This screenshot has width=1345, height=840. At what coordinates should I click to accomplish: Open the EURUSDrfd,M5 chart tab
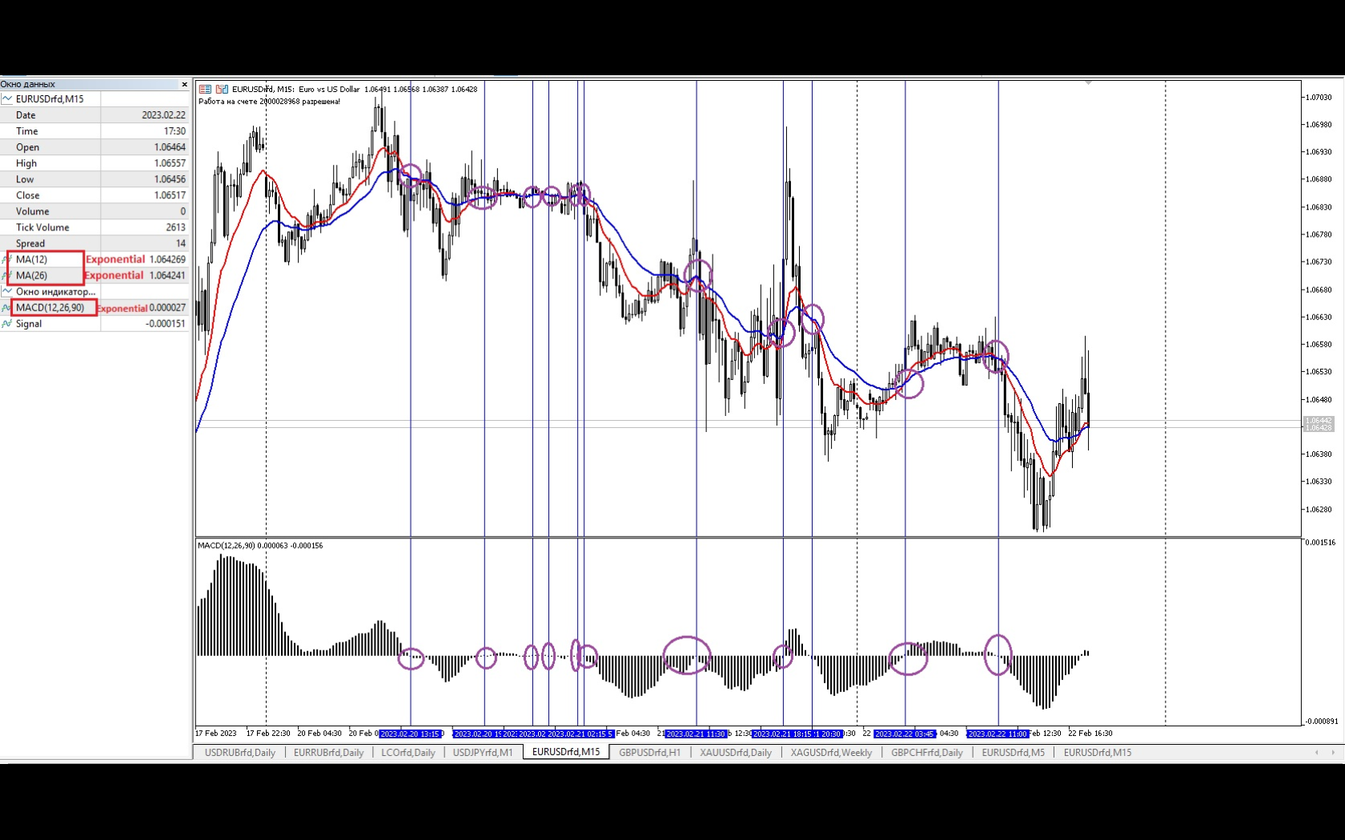(1013, 753)
